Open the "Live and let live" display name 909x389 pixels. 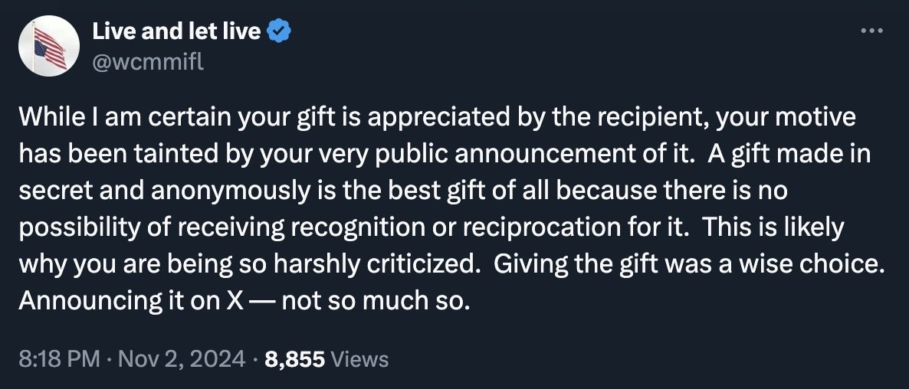(178, 32)
